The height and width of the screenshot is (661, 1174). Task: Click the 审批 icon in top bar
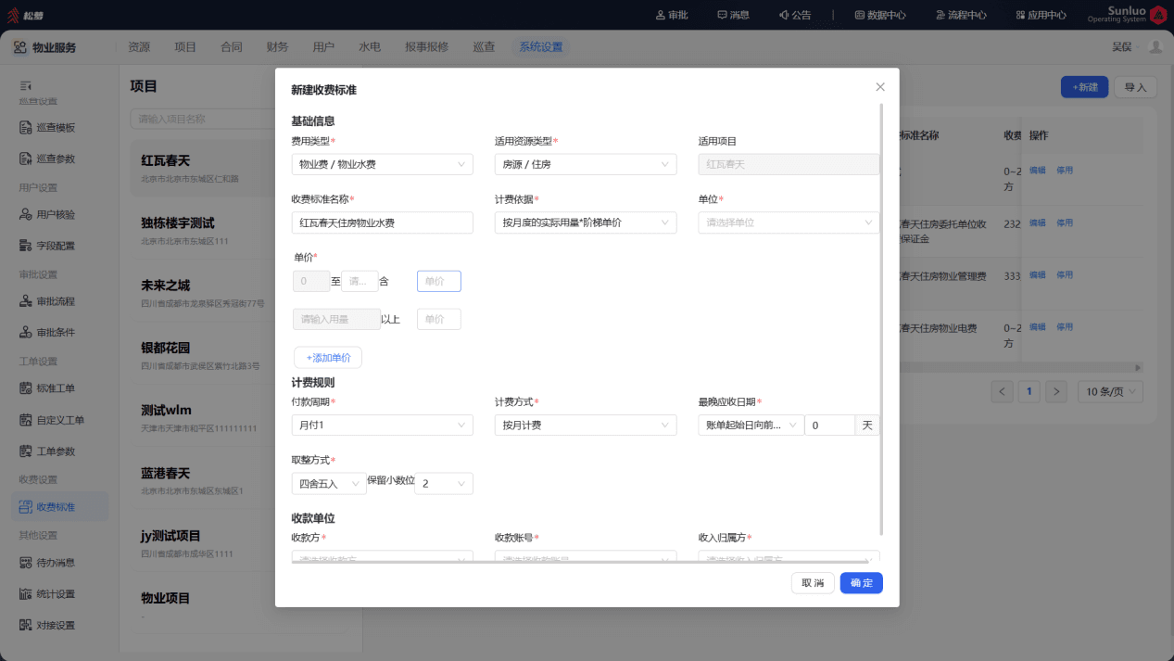click(x=661, y=15)
